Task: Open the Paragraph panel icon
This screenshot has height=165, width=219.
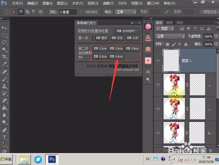Action: click(148, 80)
